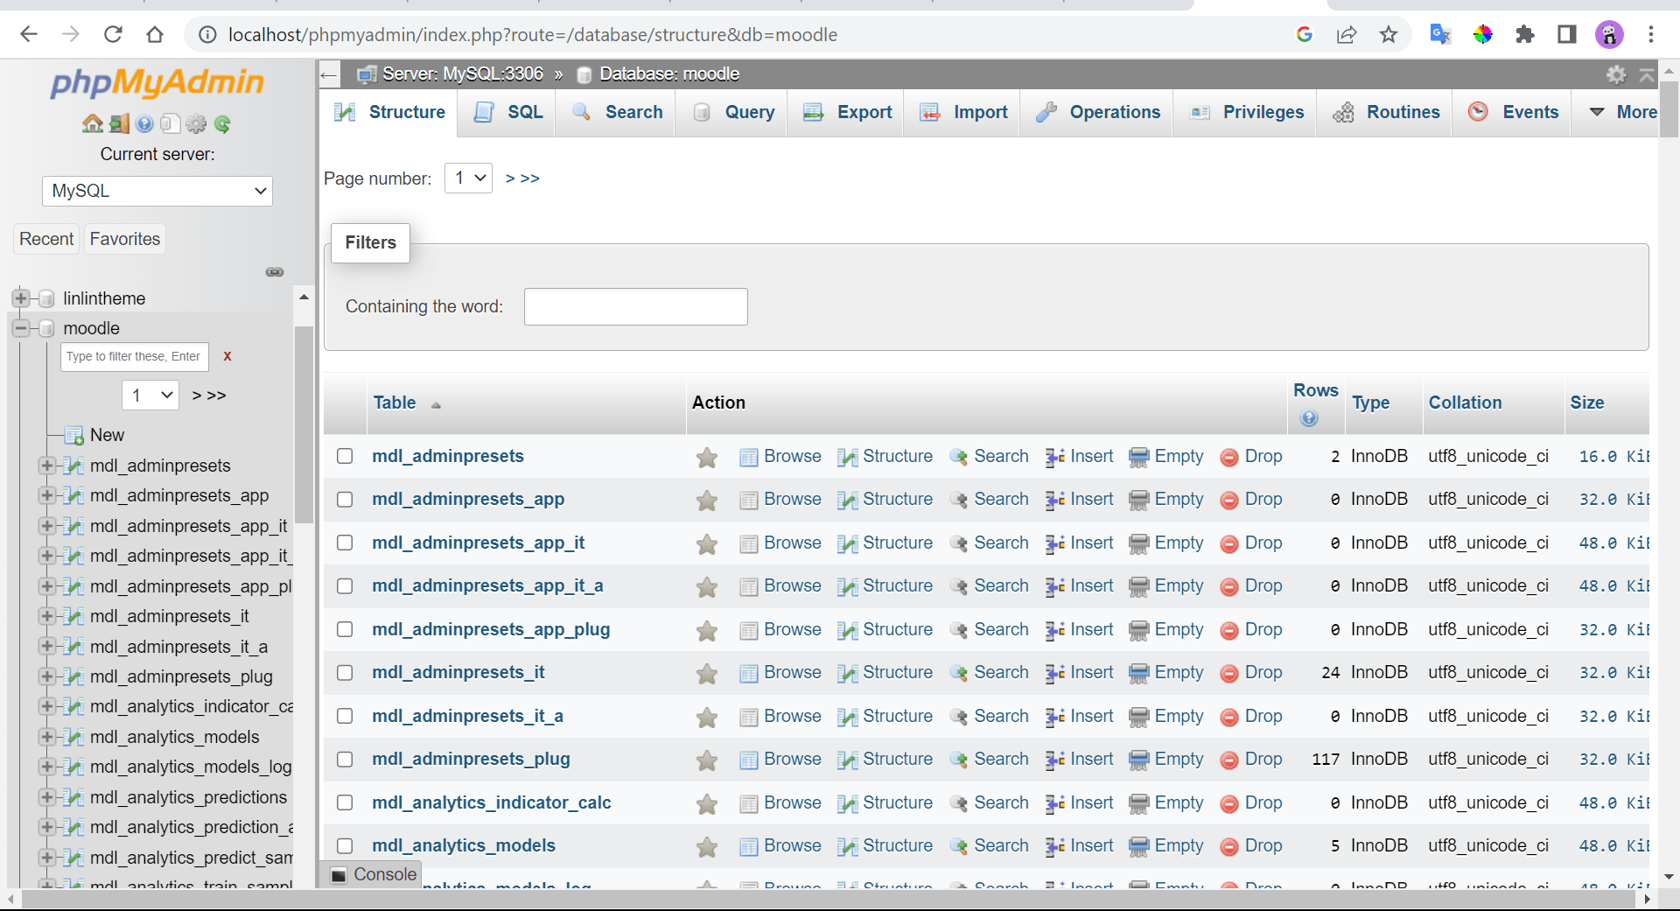Add mdl_adminpresets to favorites star

[x=707, y=458]
